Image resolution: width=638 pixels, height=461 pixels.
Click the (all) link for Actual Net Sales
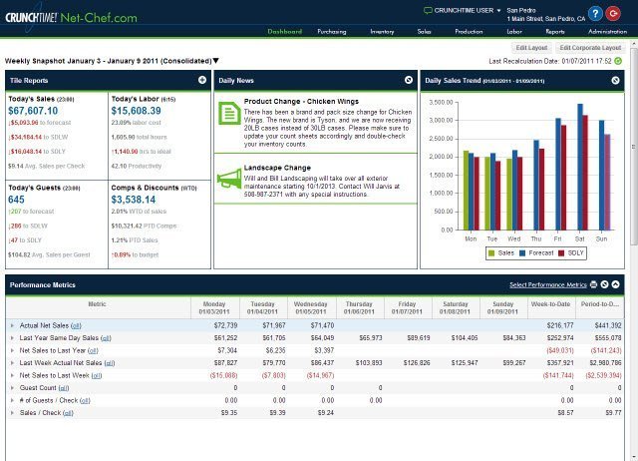(76, 326)
